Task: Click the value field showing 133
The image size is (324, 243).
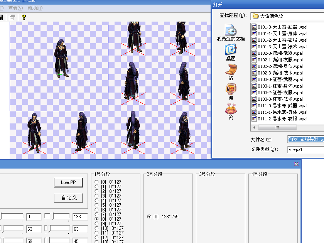Action: pyautogui.click(x=80, y=216)
